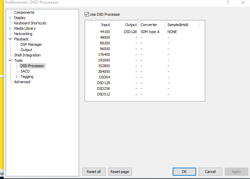Close the Preferences dialog window

point(243,2)
